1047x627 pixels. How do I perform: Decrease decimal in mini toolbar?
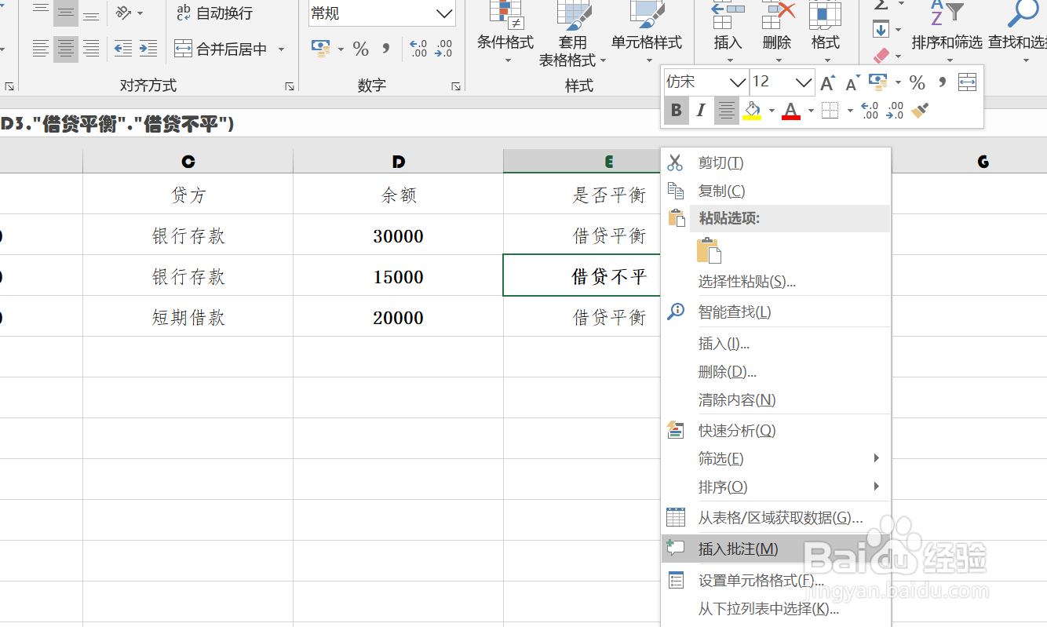coord(895,111)
